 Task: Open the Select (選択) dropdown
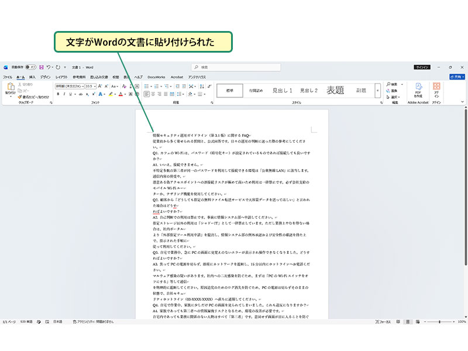coord(393,97)
